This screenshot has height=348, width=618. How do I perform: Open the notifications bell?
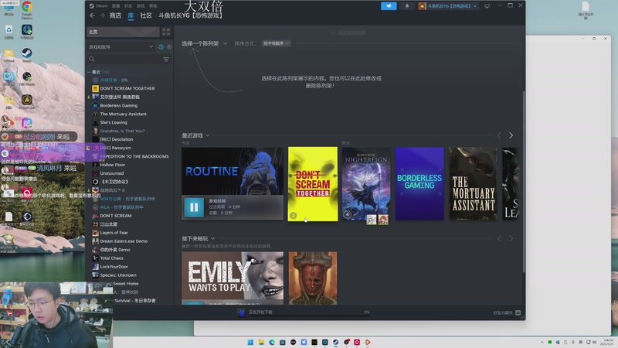[407, 6]
